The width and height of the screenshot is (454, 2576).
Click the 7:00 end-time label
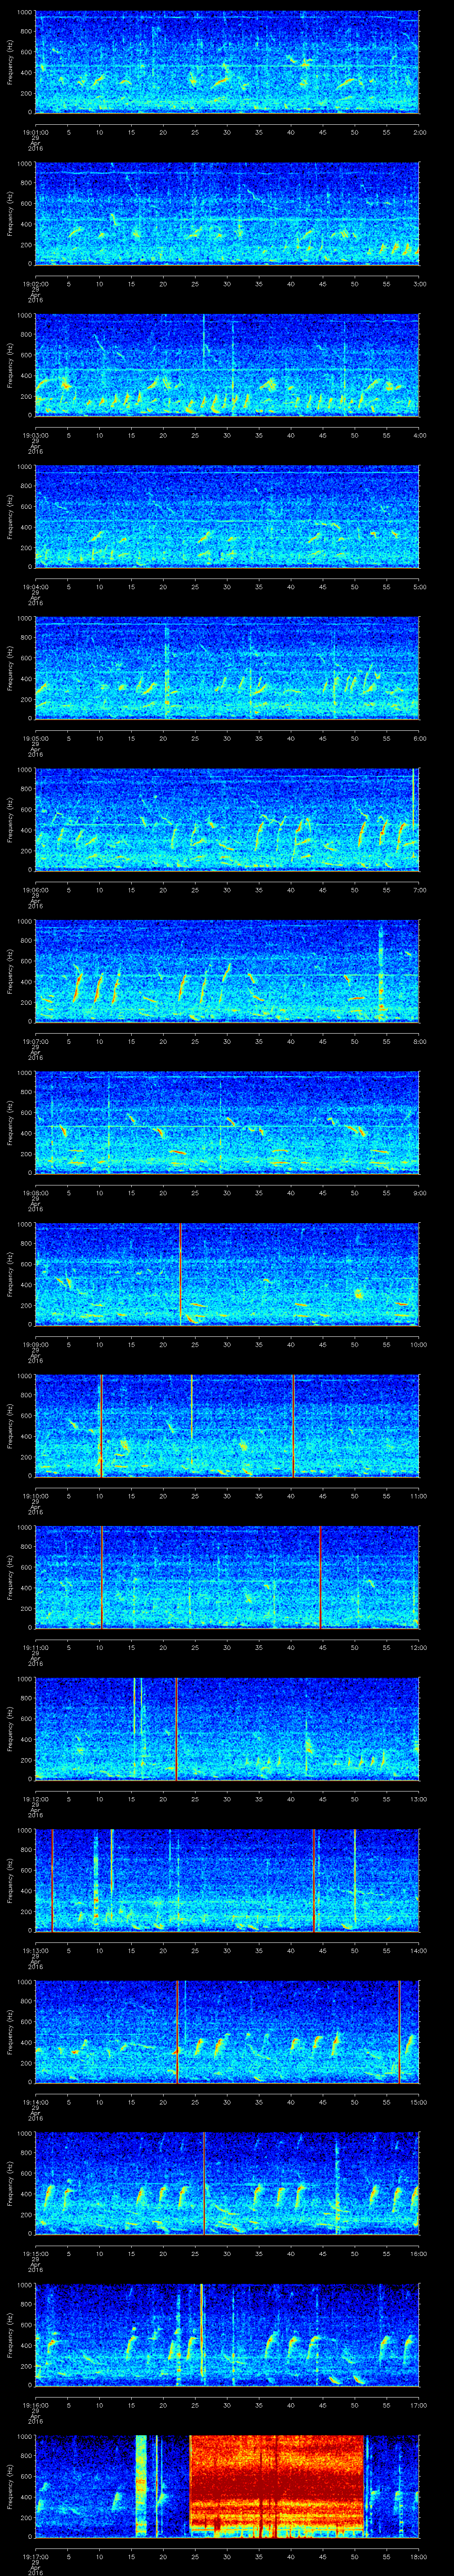click(419, 890)
